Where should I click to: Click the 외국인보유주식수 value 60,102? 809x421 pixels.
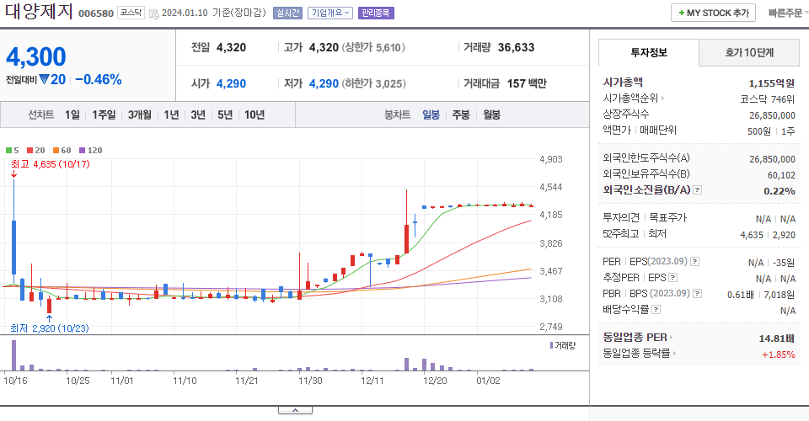[781, 175]
